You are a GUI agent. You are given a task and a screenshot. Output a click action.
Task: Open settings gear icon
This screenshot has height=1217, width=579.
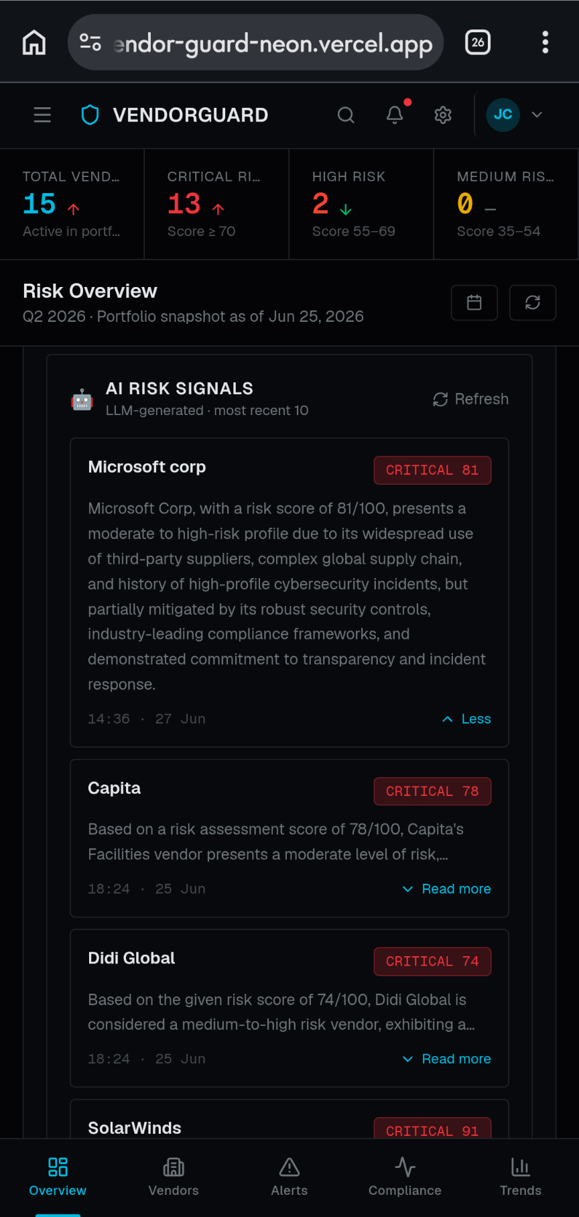443,115
